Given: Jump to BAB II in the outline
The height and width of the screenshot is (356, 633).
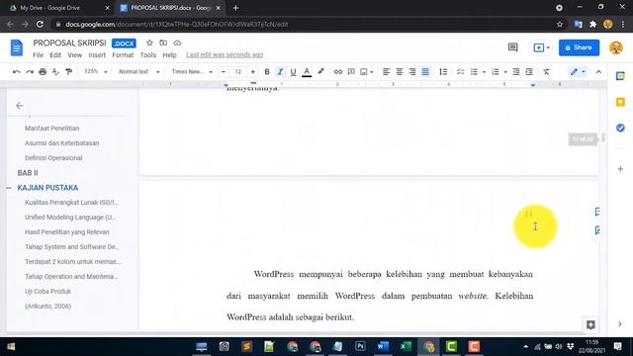Looking at the screenshot, I should point(28,173).
